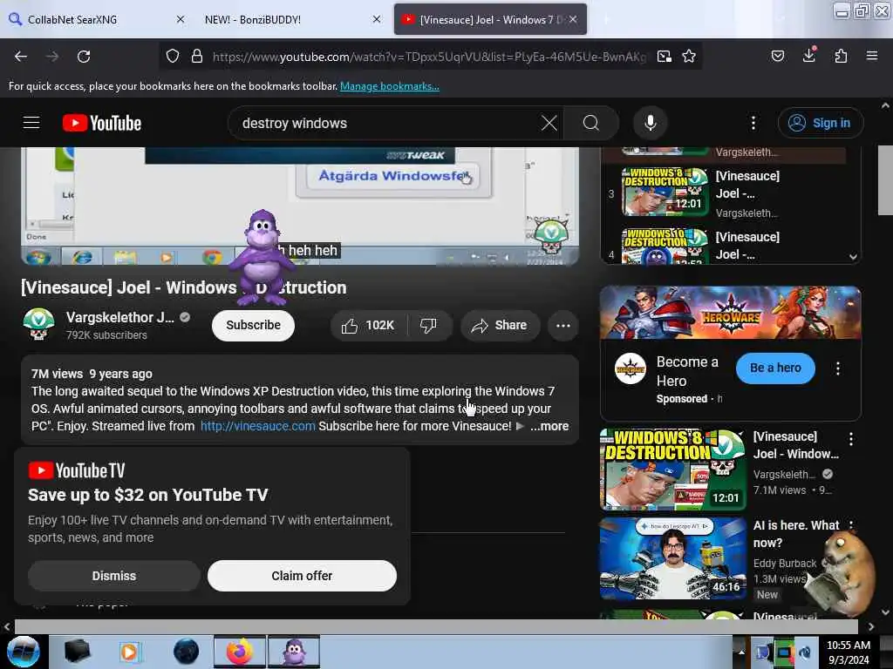Select the Vinesauce Joel Windows 7 tab
The height and width of the screenshot is (669, 893).
pos(490,19)
